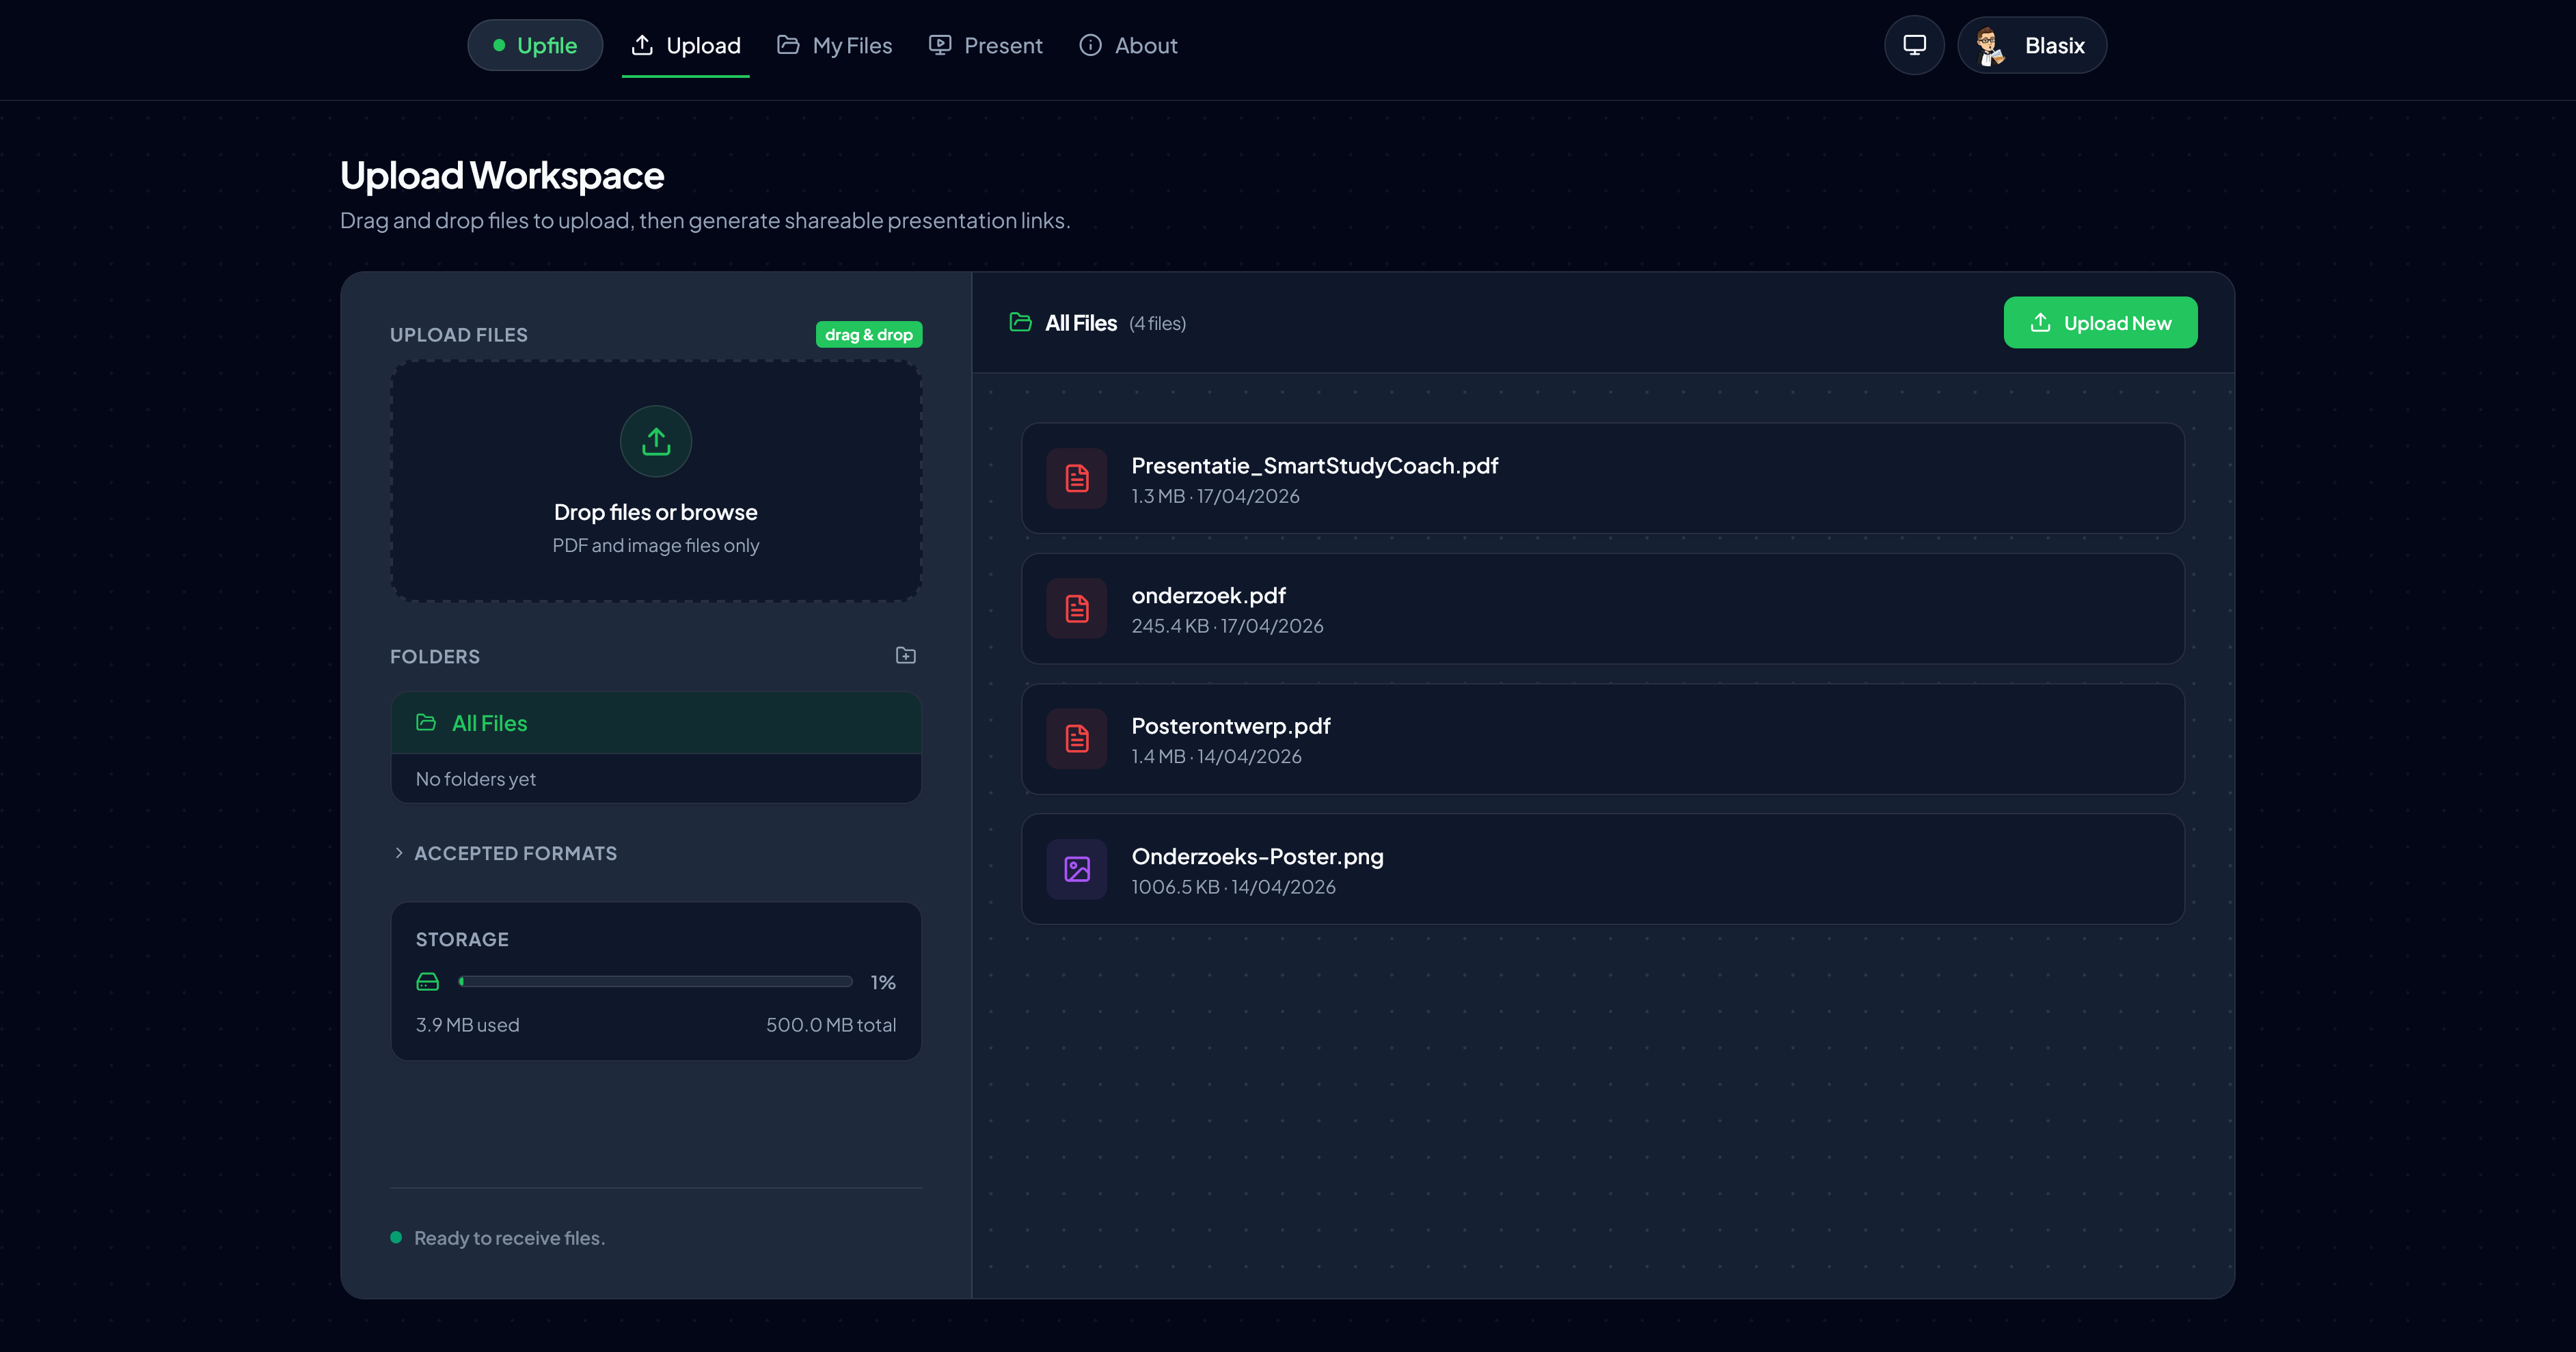Click the PDF icon for onderzoek.pdf
The image size is (2576, 1352).
[x=1077, y=609]
